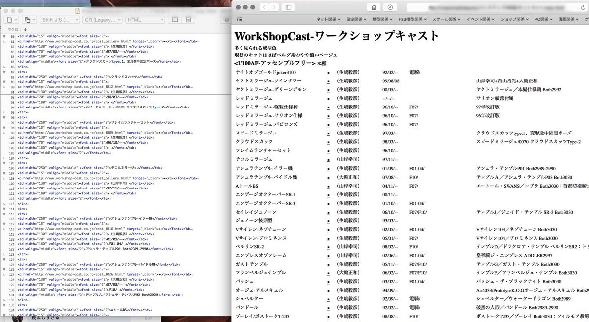Image resolution: width=589 pixels, height=322 pixels.
Task: Open the window list dropdown in editor
Action: (x=29, y=19)
